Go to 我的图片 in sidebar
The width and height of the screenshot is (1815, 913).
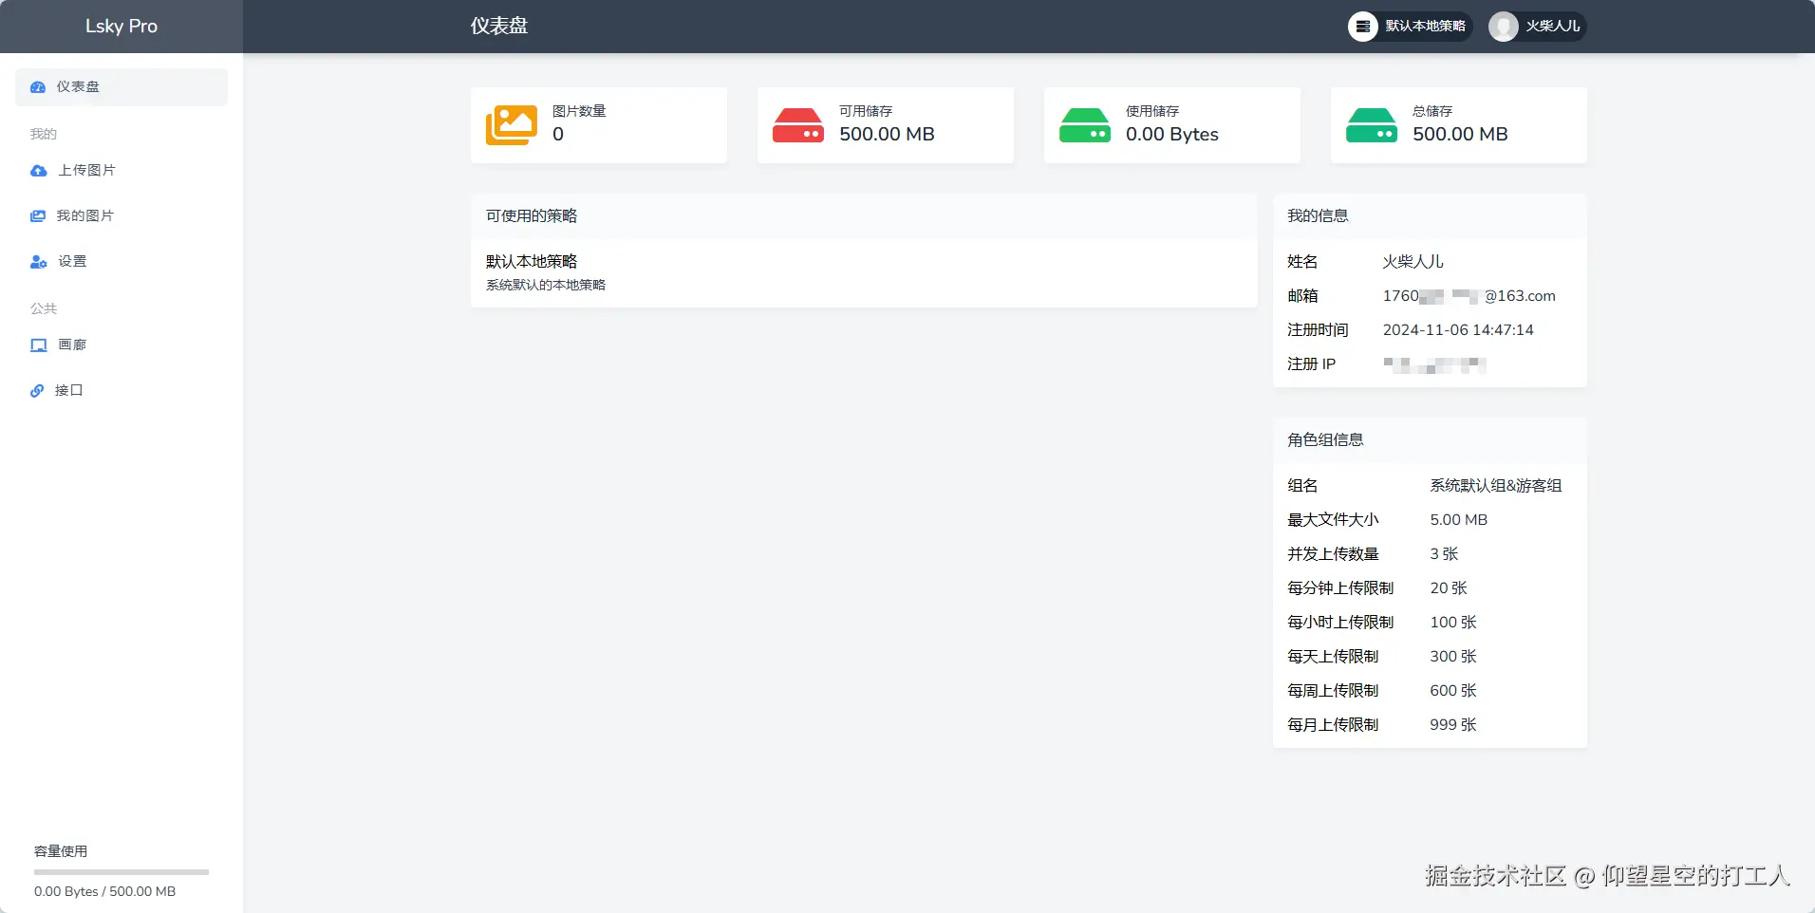click(122, 216)
